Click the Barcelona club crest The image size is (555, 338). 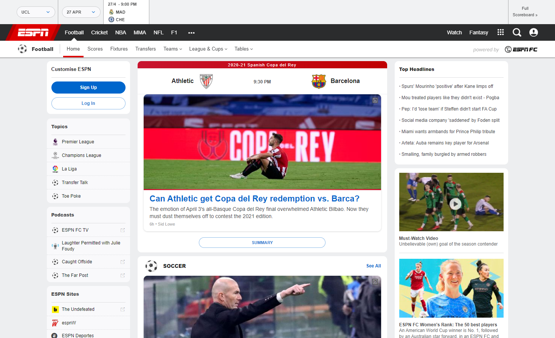(319, 81)
